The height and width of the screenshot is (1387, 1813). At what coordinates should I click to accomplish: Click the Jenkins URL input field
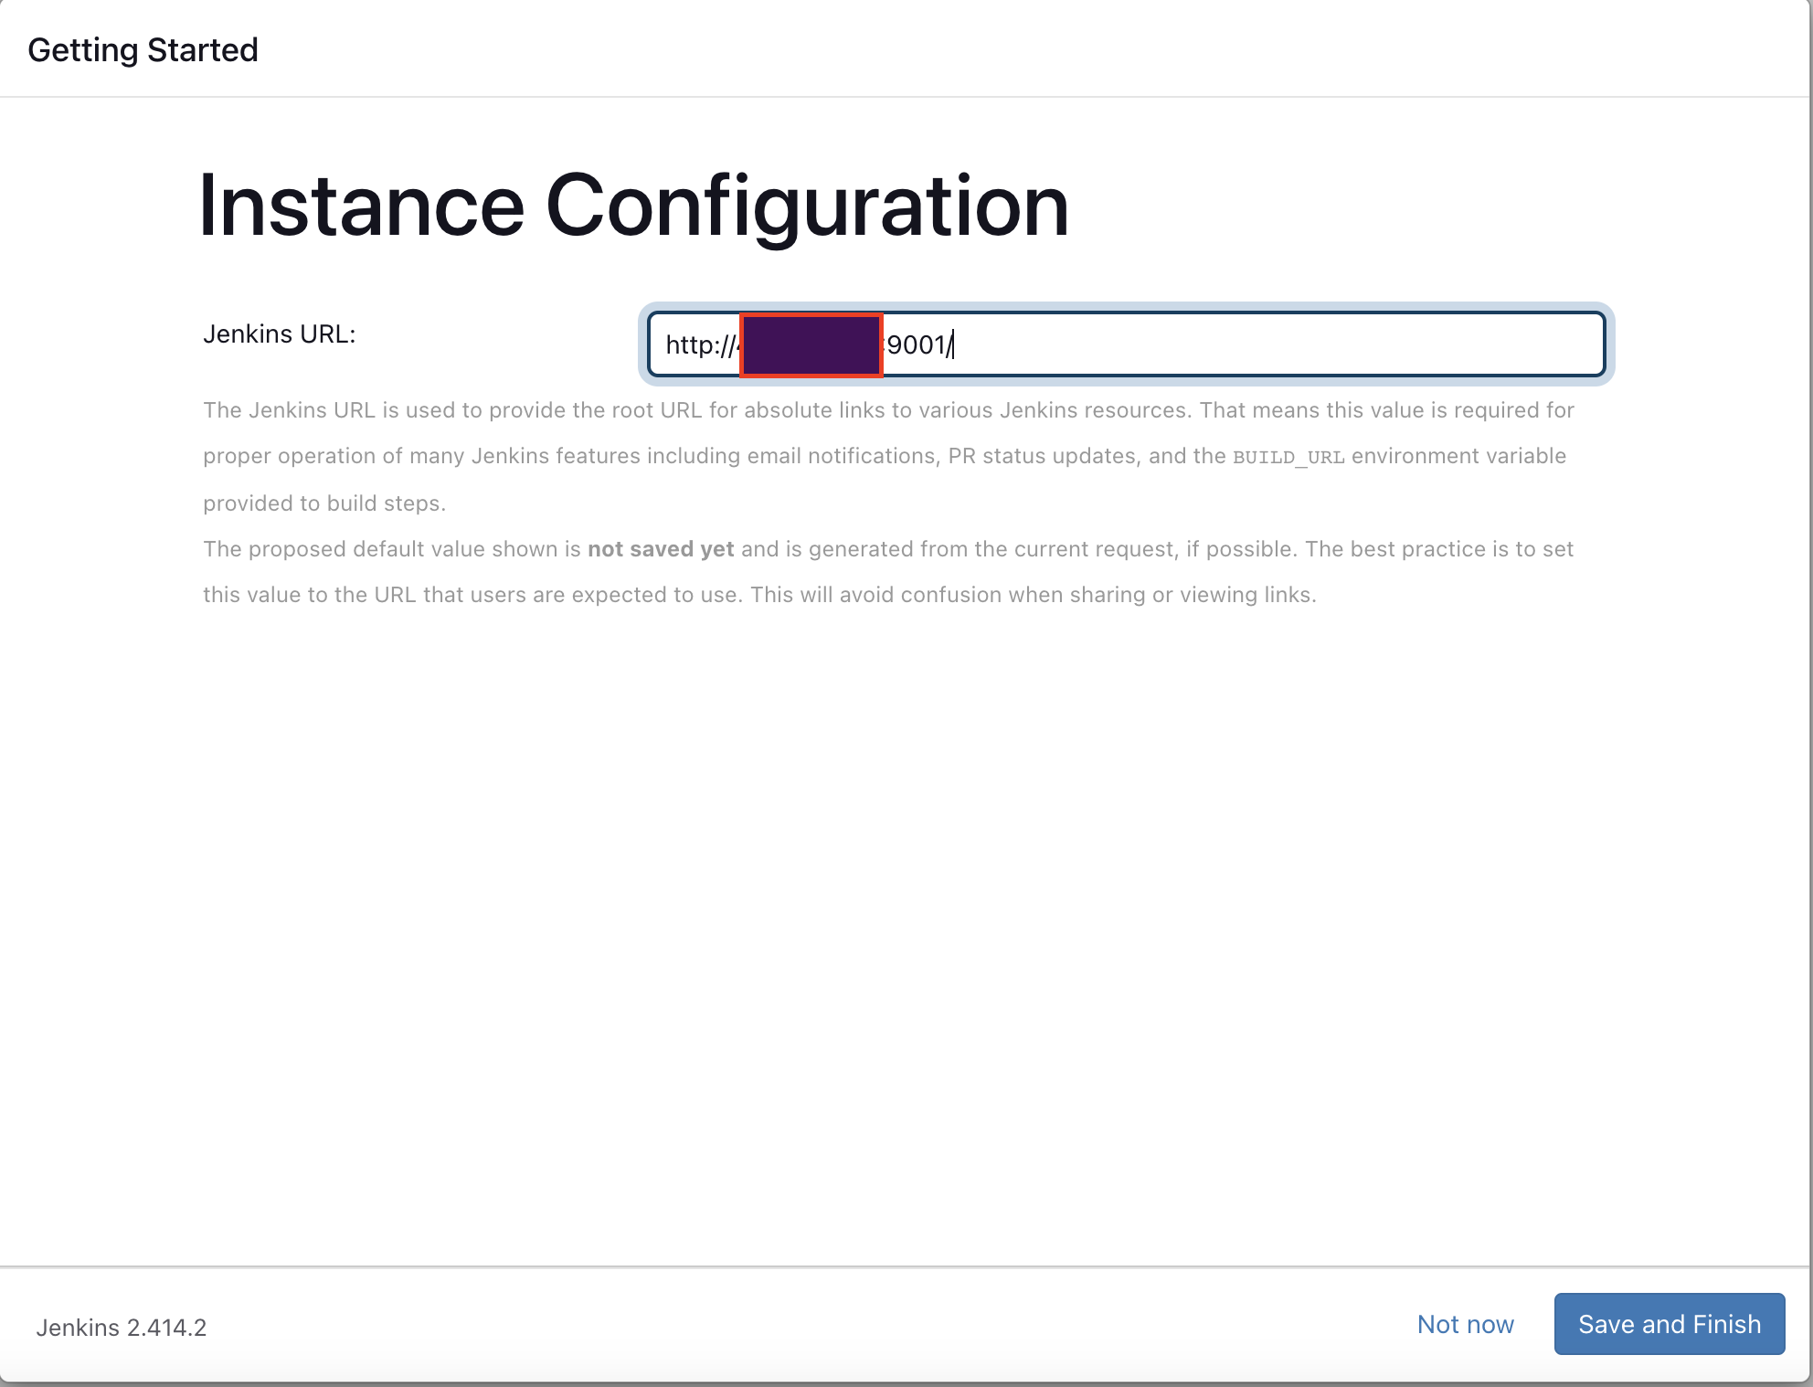(1124, 344)
